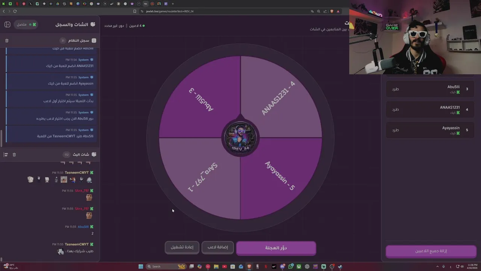Click the Ayayassin - 5 wheel segment
This screenshot has height=271, width=481.
280,176
